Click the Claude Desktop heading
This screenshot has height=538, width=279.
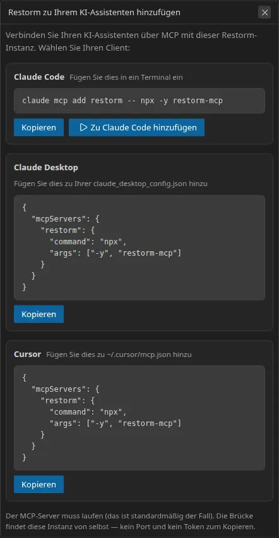46,168
